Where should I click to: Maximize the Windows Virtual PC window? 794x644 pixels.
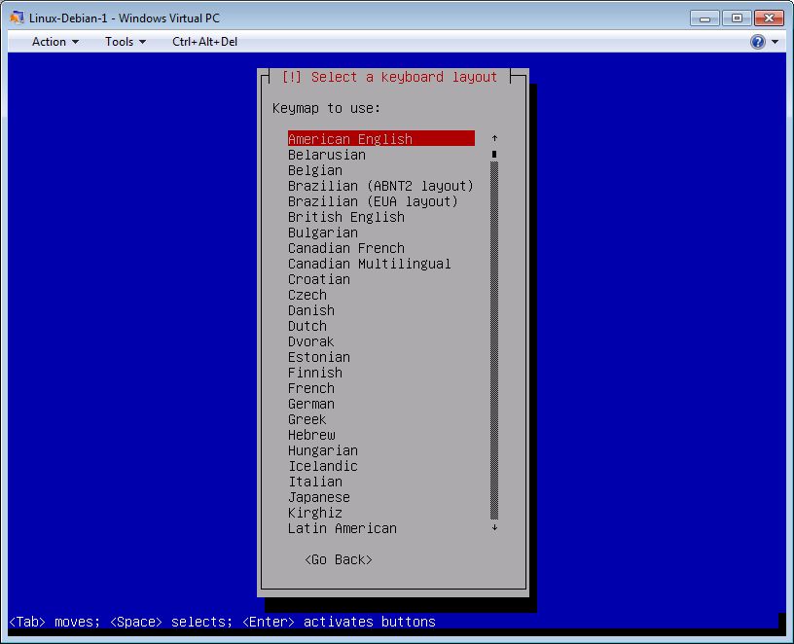pos(737,18)
